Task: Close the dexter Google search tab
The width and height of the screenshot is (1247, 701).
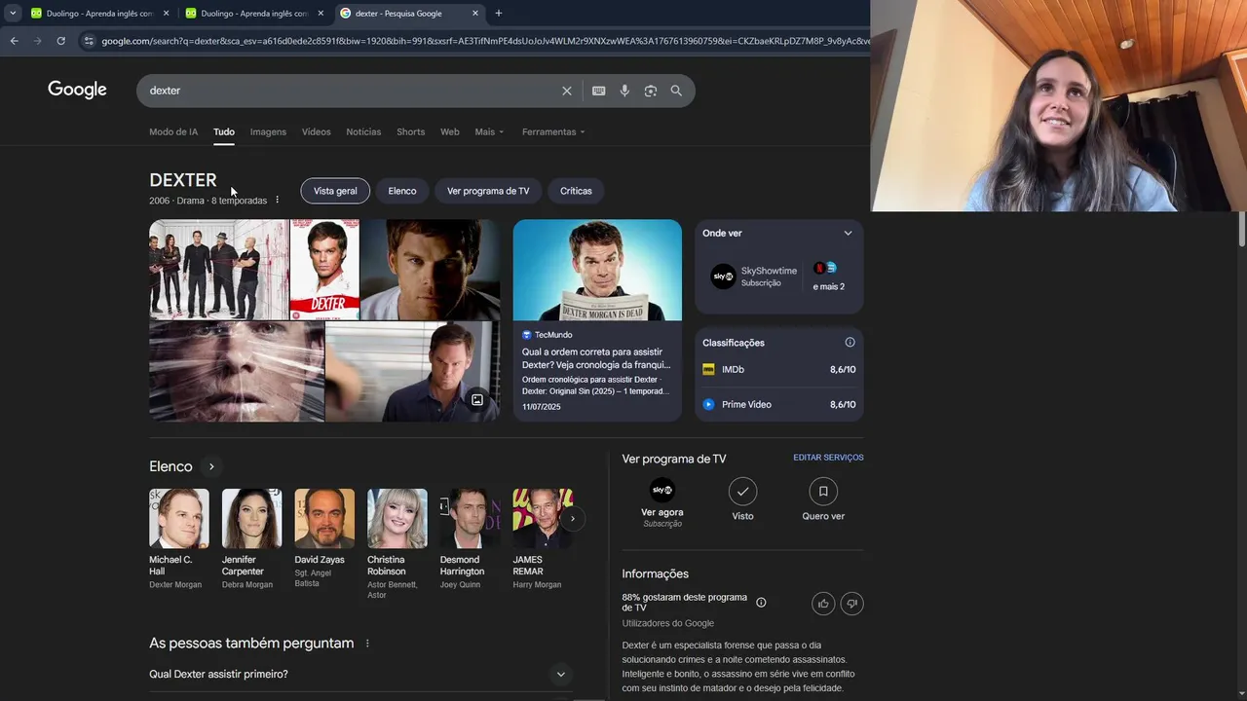Action: (475, 14)
